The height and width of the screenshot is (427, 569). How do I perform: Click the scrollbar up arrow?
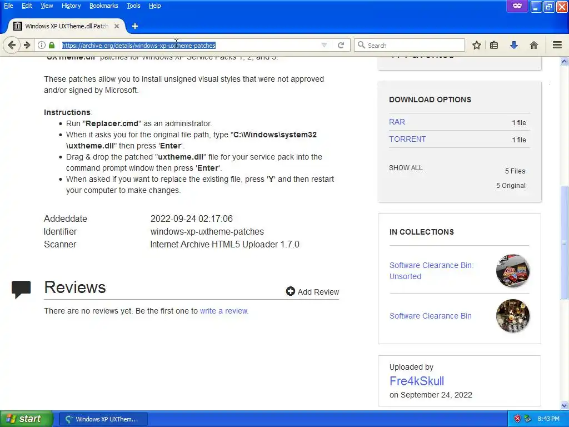pos(564,61)
